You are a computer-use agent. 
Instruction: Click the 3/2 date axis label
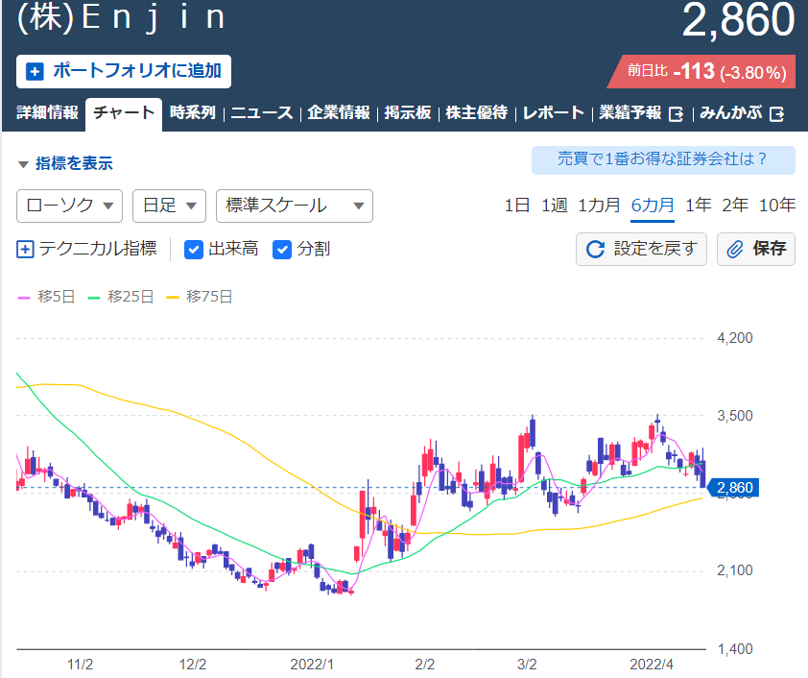tap(527, 665)
